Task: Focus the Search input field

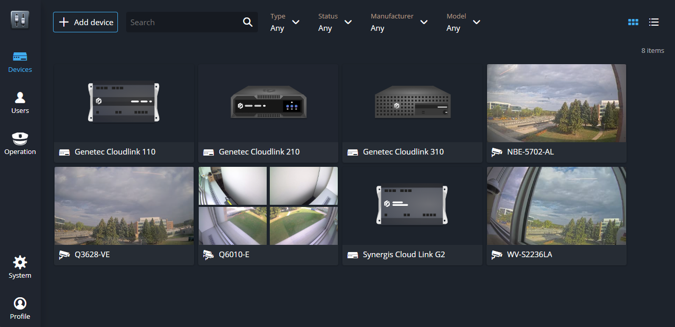Action: pyautogui.click(x=184, y=23)
